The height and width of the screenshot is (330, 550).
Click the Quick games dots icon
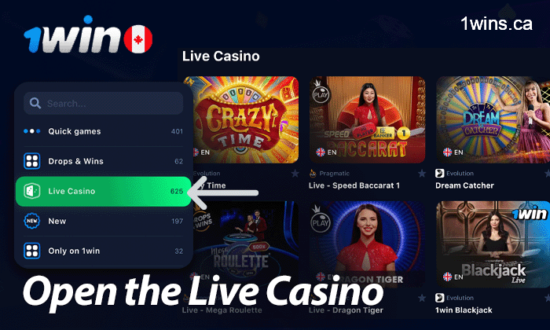pyautogui.click(x=32, y=131)
